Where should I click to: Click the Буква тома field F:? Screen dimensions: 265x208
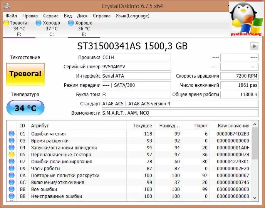(136, 95)
